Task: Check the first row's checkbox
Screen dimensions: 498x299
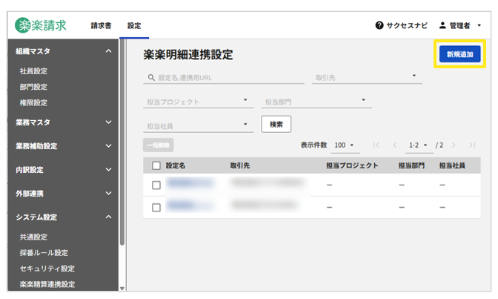Action: [156, 185]
